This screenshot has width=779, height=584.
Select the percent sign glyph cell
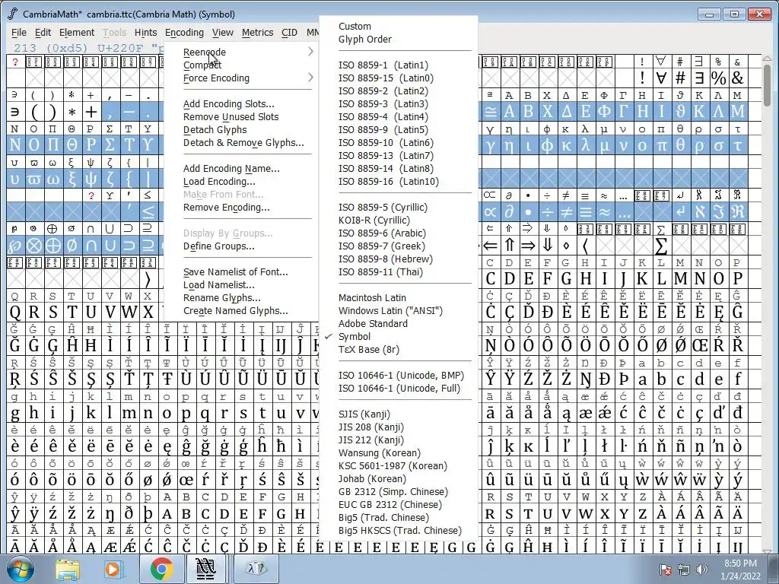718,78
